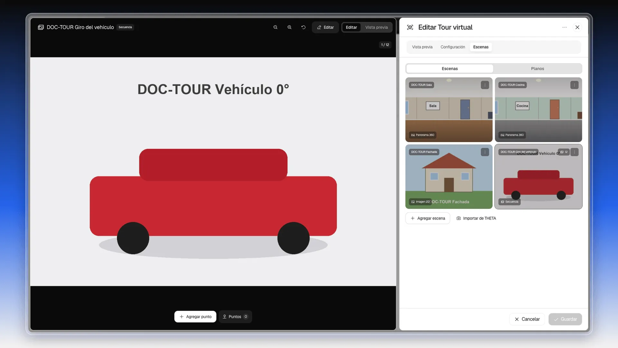
Task: Click the Secuencia badge on vehicle scene thumbnail
Action: [x=510, y=202]
